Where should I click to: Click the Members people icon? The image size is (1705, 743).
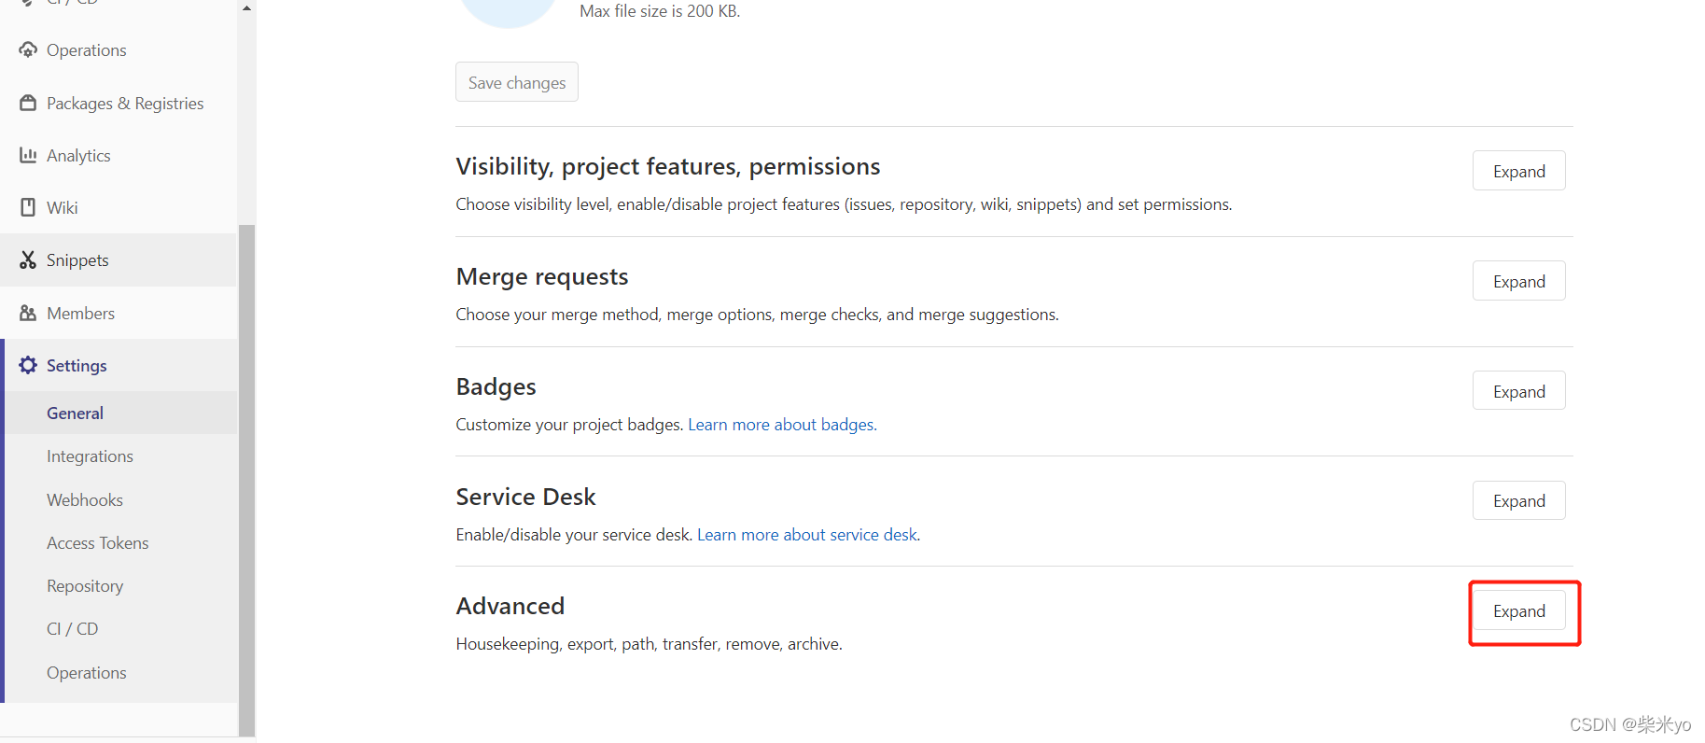[28, 313]
